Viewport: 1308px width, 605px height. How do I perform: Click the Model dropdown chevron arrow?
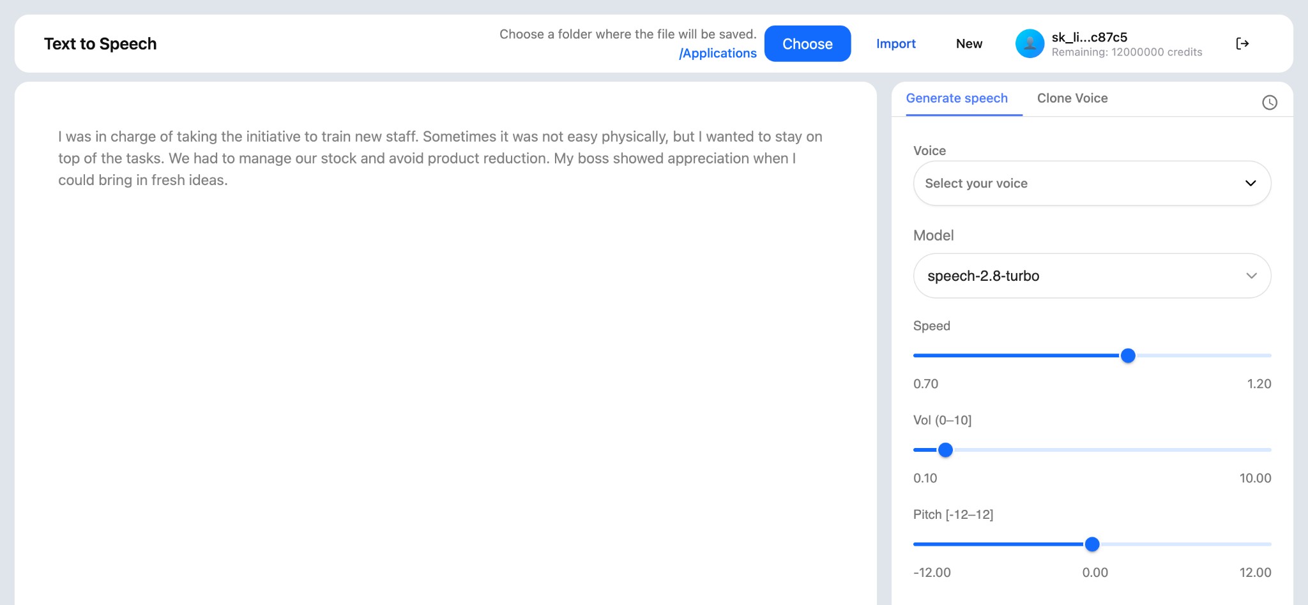tap(1251, 276)
